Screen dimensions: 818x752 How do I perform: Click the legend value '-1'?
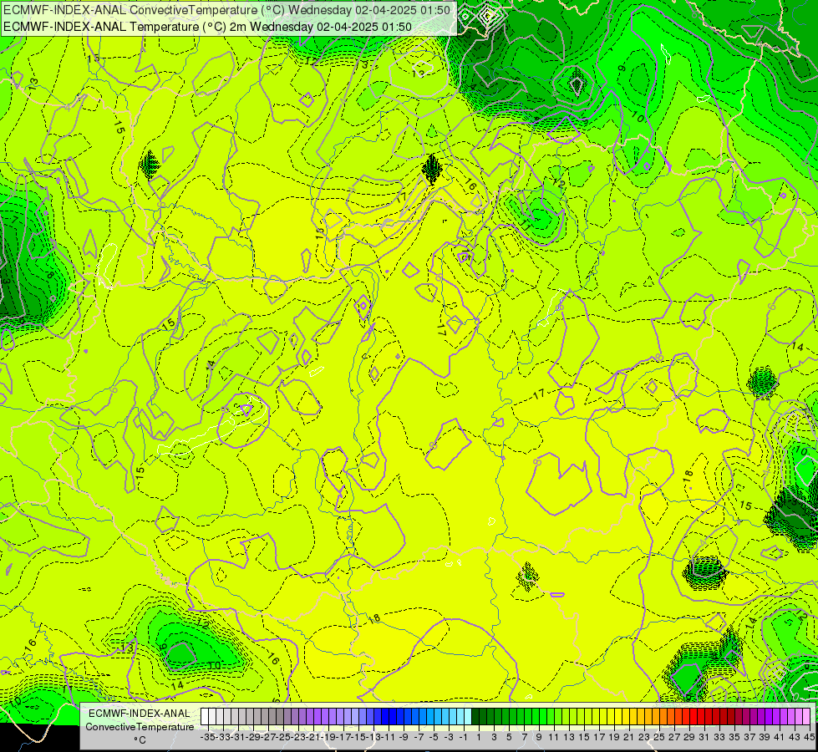(x=463, y=738)
